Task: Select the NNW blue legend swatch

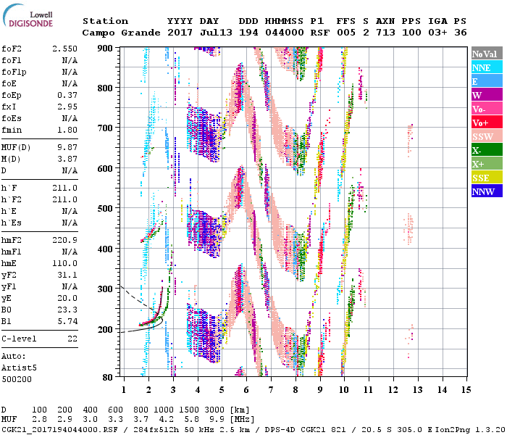Action: pos(487,192)
